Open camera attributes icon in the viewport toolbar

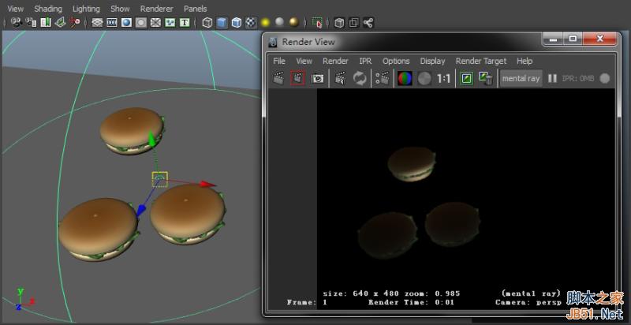coord(31,23)
